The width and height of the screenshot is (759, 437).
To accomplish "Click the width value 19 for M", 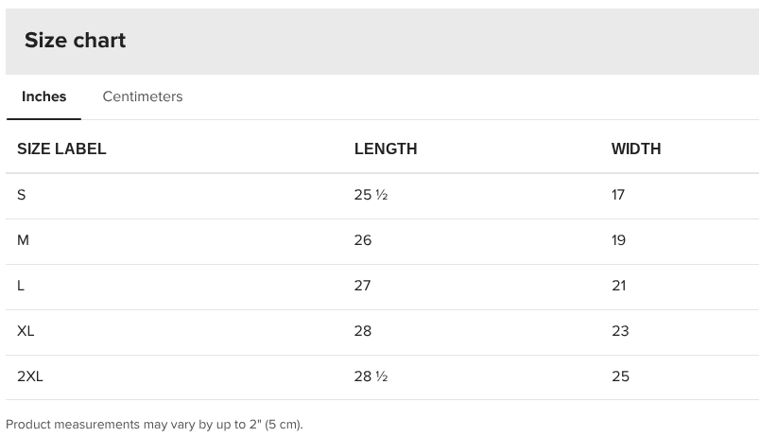I will pyautogui.click(x=618, y=240).
